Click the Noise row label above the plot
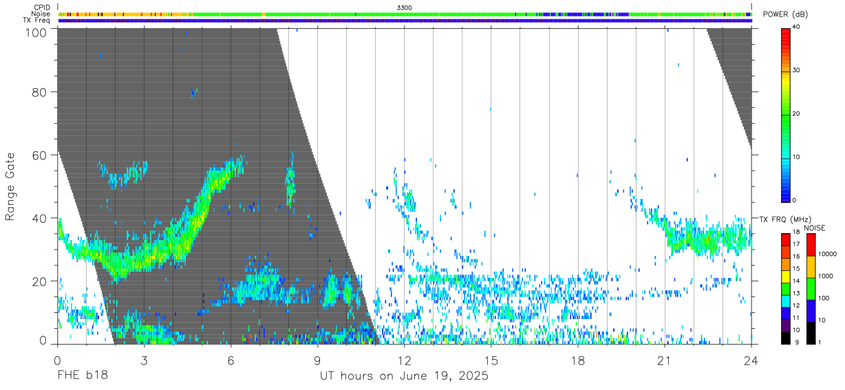 (x=41, y=14)
